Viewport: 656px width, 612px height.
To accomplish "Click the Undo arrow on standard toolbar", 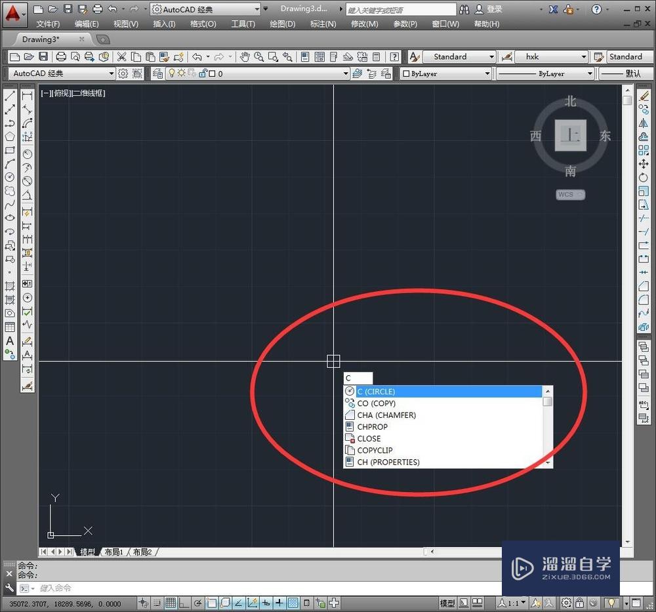I will 197,56.
